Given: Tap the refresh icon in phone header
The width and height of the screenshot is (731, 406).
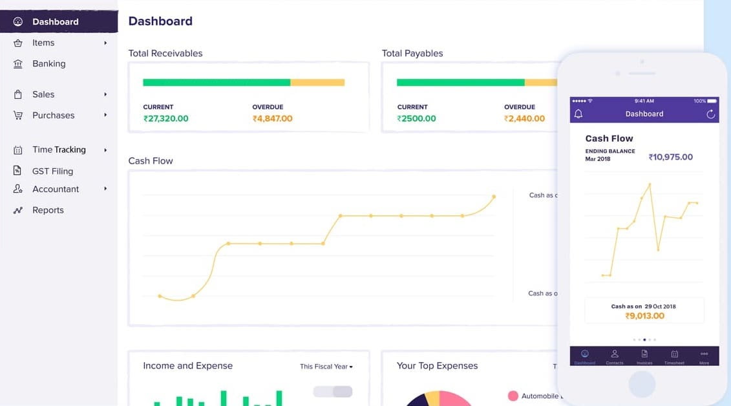Looking at the screenshot, I should coord(710,114).
